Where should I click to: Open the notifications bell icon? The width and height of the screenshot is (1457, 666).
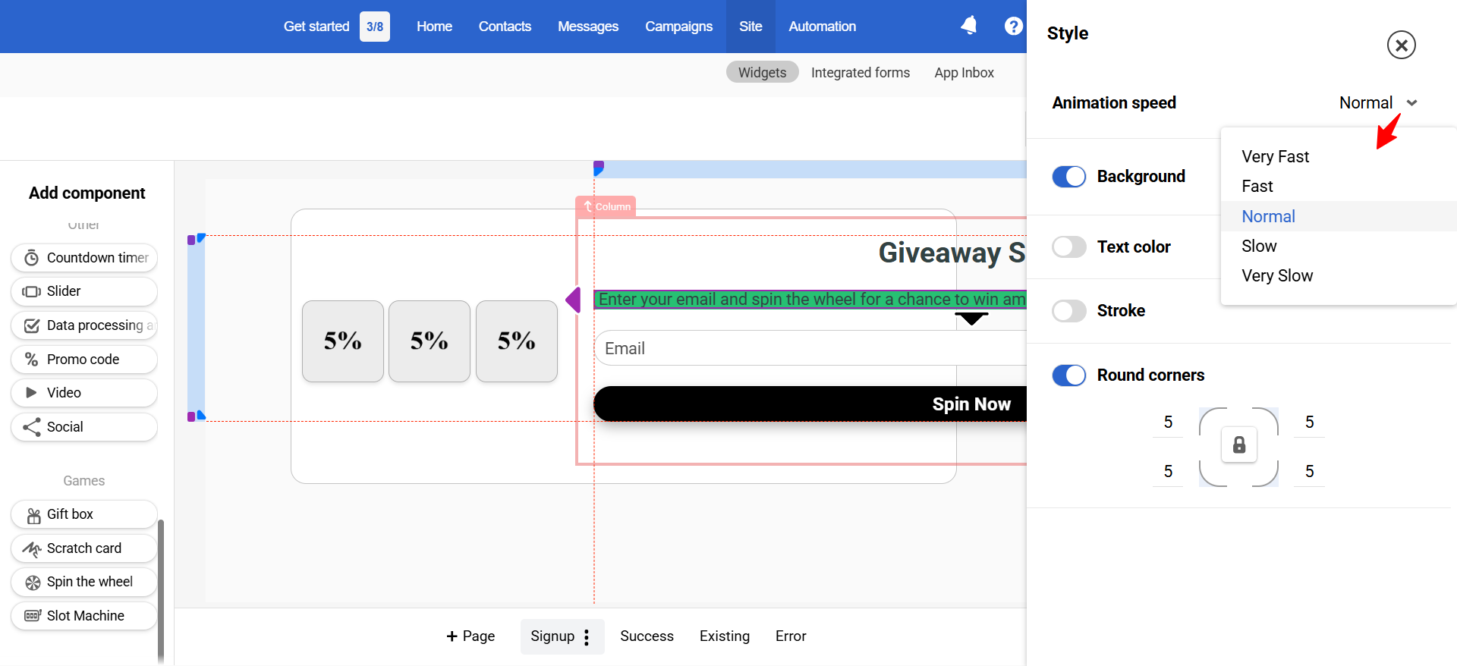(x=969, y=26)
